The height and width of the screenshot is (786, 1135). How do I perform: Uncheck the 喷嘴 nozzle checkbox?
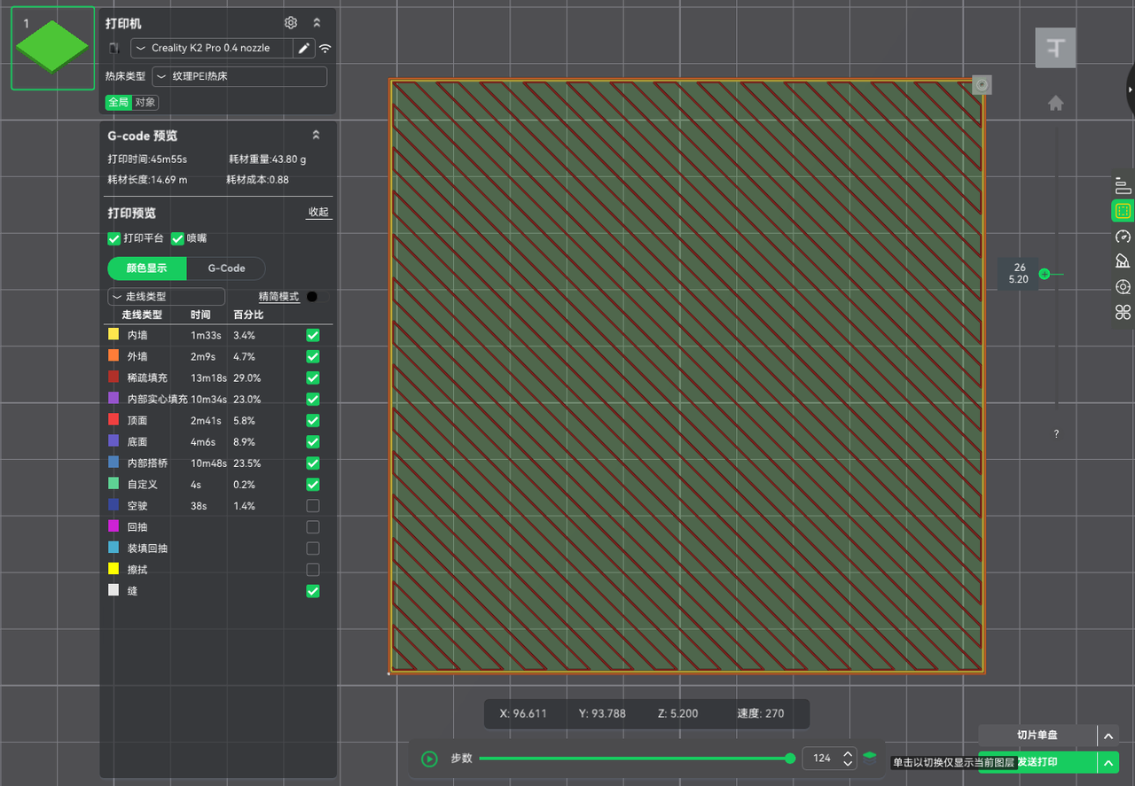pos(177,238)
